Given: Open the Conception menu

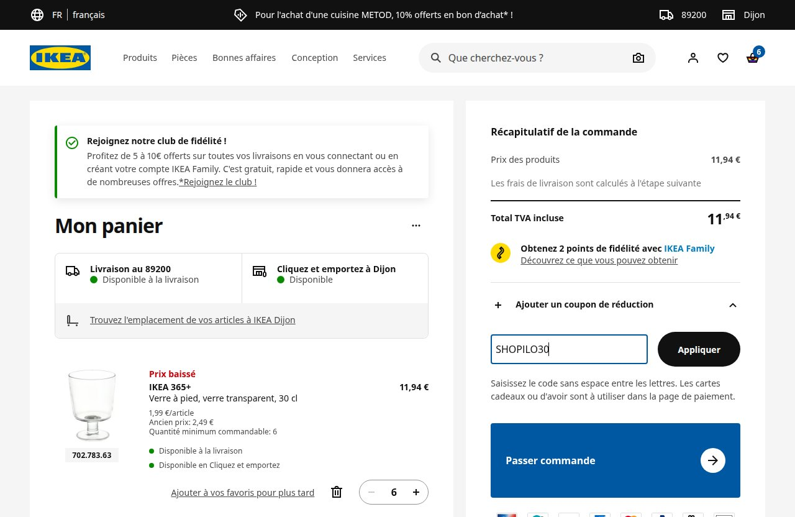Looking at the screenshot, I should pyautogui.click(x=315, y=58).
